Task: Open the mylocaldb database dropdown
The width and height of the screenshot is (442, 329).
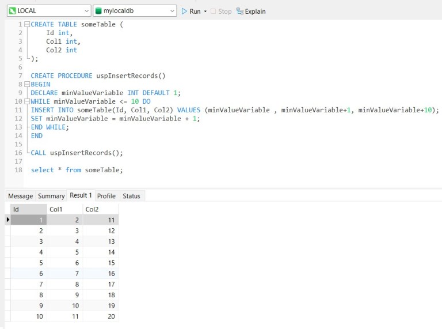Action: [135, 11]
